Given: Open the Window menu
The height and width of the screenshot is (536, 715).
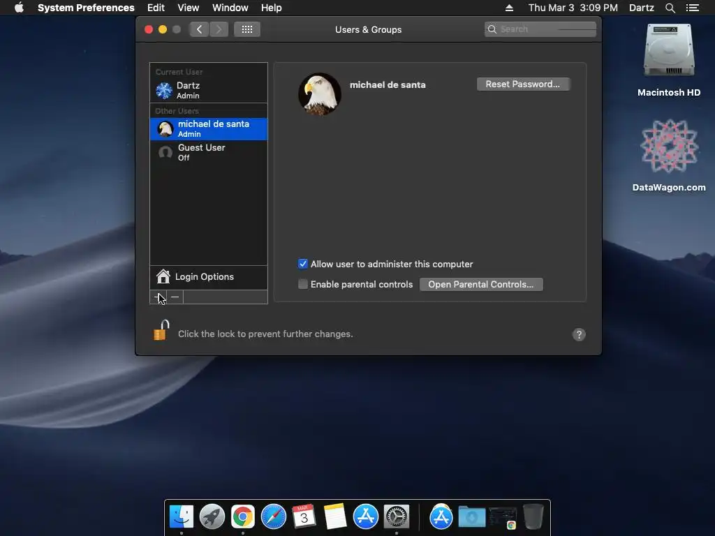Looking at the screenshot, I should pos(230,8).
